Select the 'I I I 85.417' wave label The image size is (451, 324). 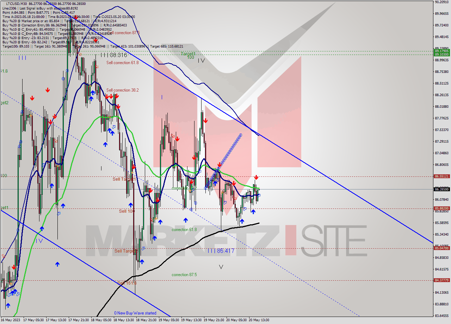click(x=221, y=251)
